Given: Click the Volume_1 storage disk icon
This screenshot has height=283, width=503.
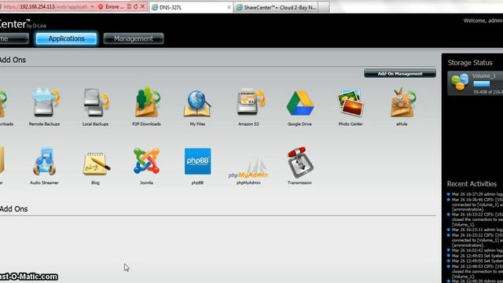Looking at the screenshot, I should 460,82.
